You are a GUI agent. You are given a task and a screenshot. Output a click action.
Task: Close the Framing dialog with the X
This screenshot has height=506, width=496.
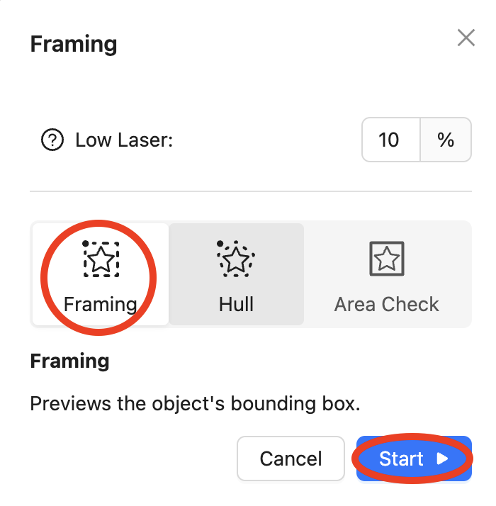pos(466,38)
